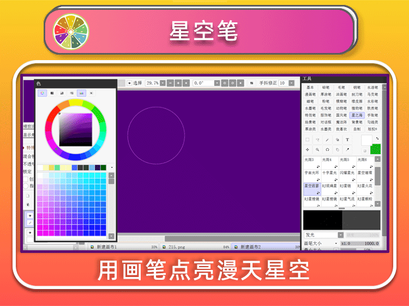Image resolution: width=409 pixels, height=306 pixels.
Task: Select the magic wand tool
Action: tap(327, 139)
